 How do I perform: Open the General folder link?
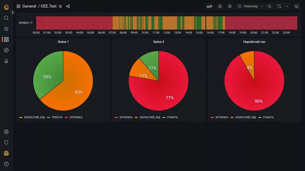pyautogui.click(x=29, y=6)
